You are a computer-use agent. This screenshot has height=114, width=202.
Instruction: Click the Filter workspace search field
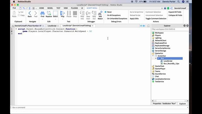click(170, 29)
